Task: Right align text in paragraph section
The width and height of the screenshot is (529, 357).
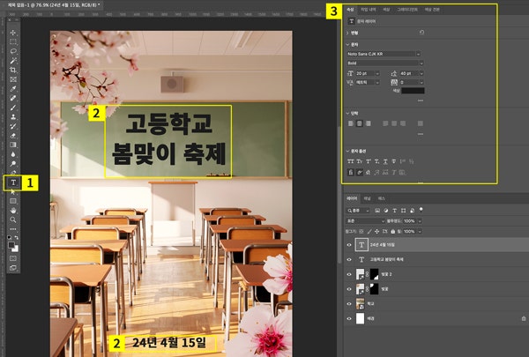Action: pos(369,123)
